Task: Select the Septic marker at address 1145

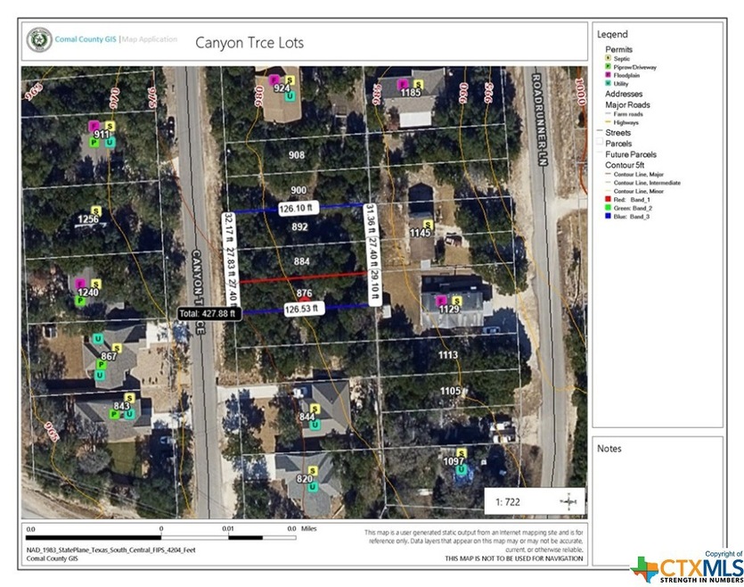Action: 428,224
